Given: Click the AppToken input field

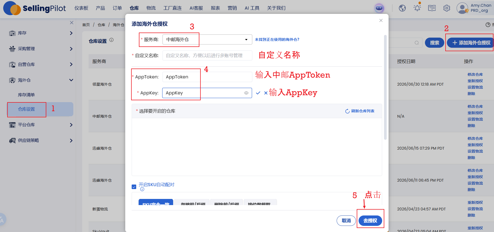Looking at the screenshot, I should pyautogui.click(x=207, y=77).
